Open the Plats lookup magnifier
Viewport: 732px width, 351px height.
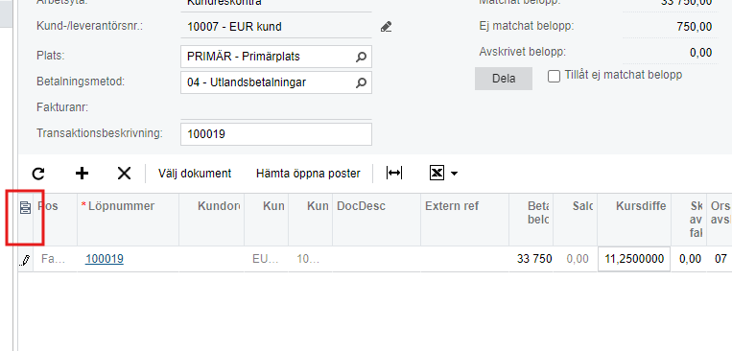click(x=362, y=57)
